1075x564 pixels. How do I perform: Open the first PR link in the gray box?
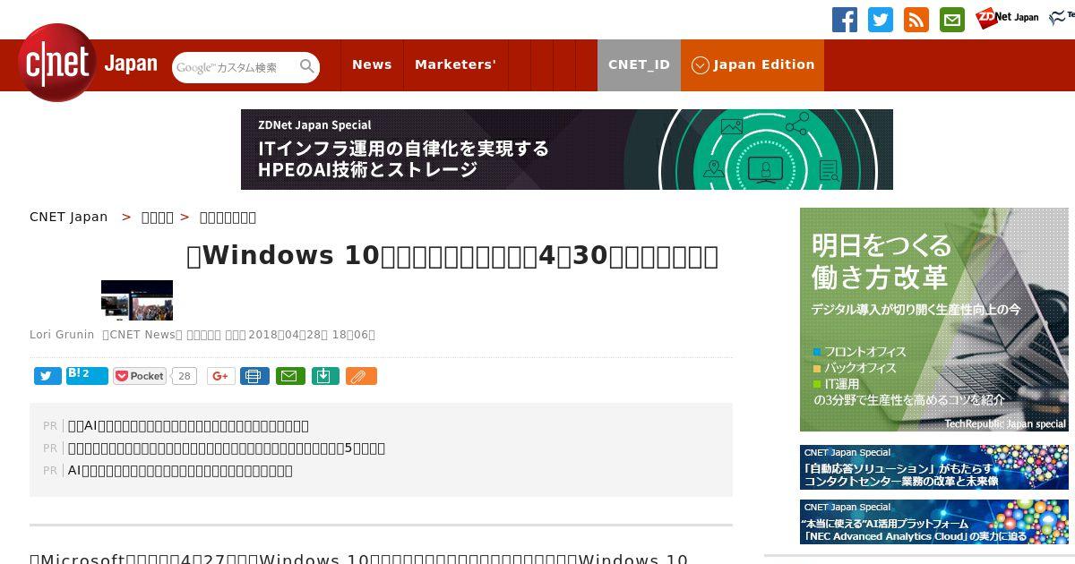coord(188,425)
